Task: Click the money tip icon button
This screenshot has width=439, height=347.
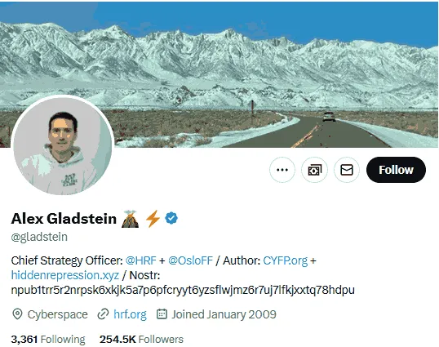Action: coord(314,170)
